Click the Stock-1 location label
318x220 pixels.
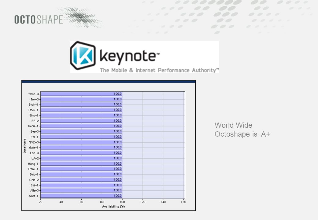click(x=33, y=110)
